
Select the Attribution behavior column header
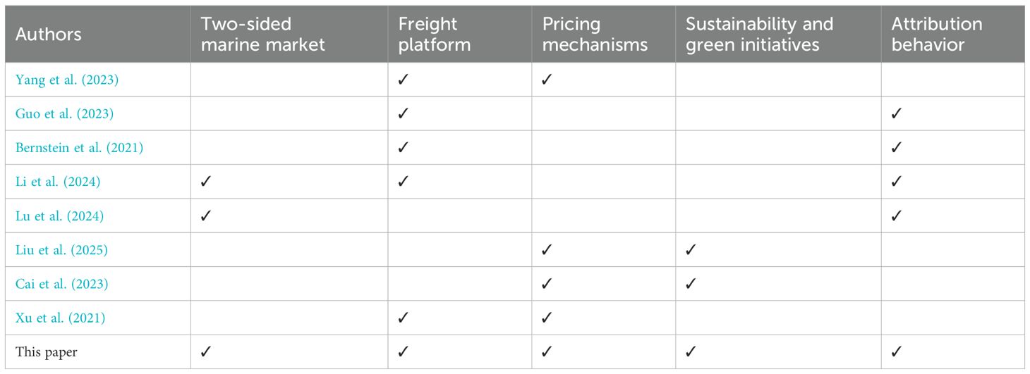(x=937, y=35)
